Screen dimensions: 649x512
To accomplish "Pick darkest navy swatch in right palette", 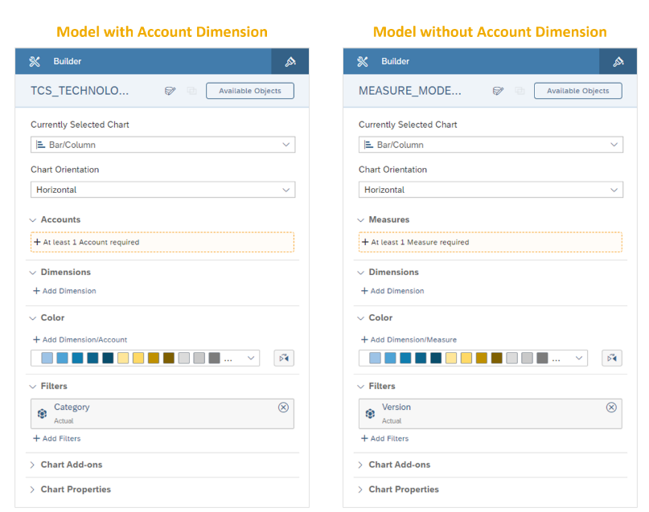I will click(x=436, y=358).
